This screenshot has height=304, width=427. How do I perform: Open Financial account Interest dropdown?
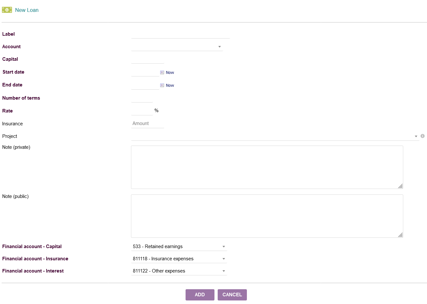[x=179, y=271]
